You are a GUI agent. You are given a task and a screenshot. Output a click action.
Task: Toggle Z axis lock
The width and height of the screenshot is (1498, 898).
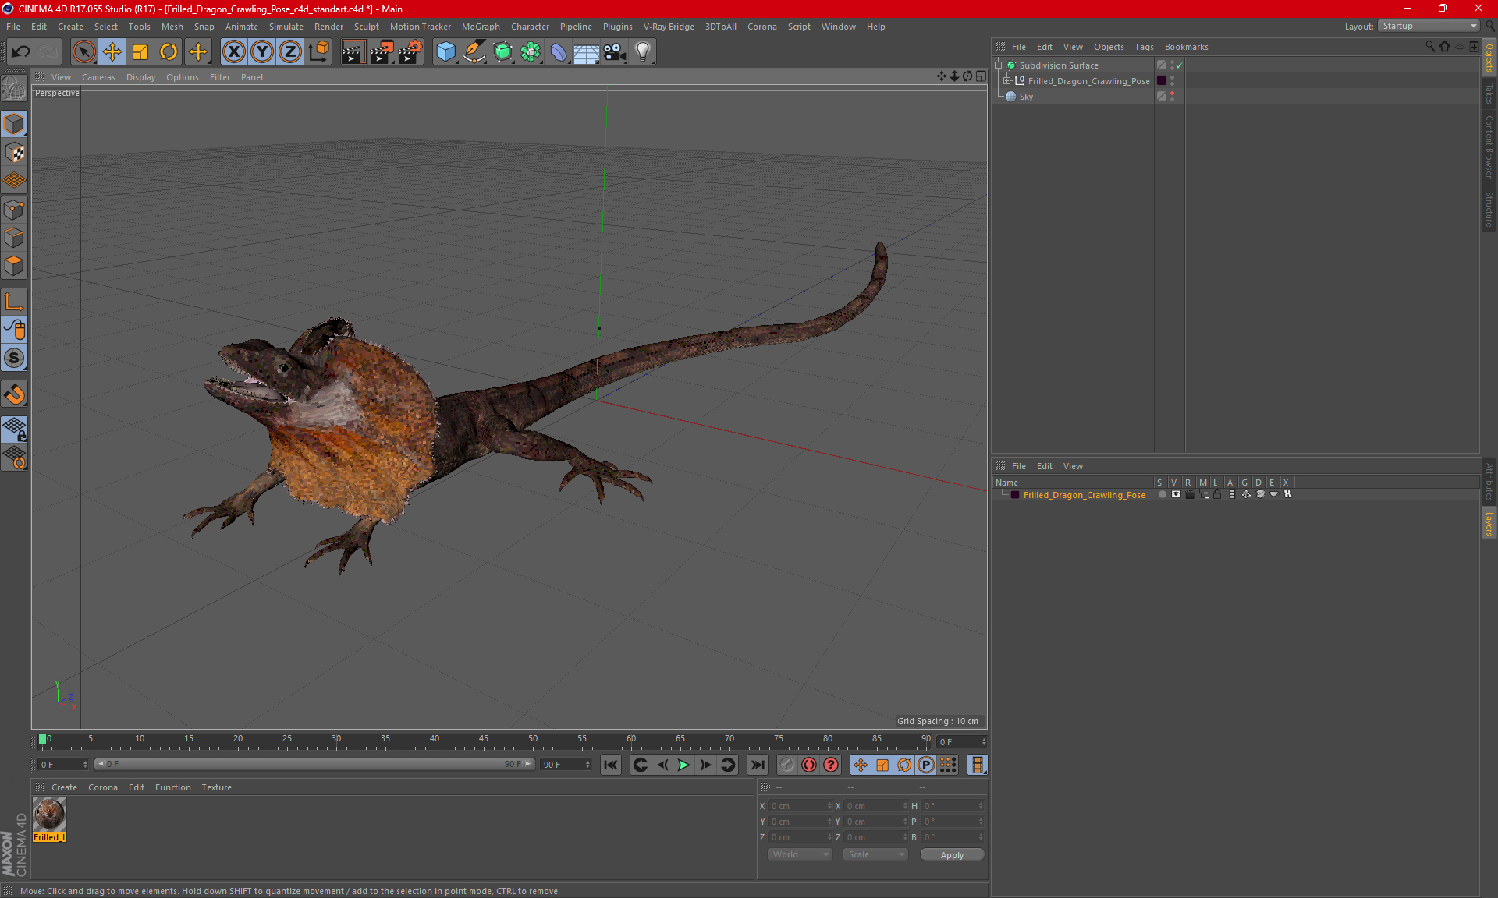tap(290, 52)
